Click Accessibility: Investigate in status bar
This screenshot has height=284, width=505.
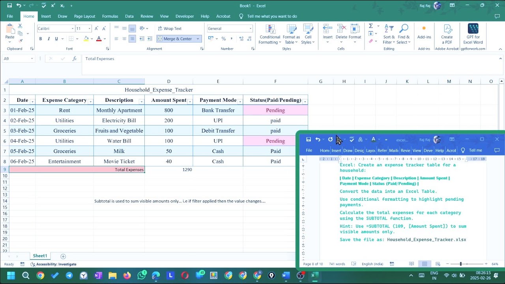pos(53,264)
